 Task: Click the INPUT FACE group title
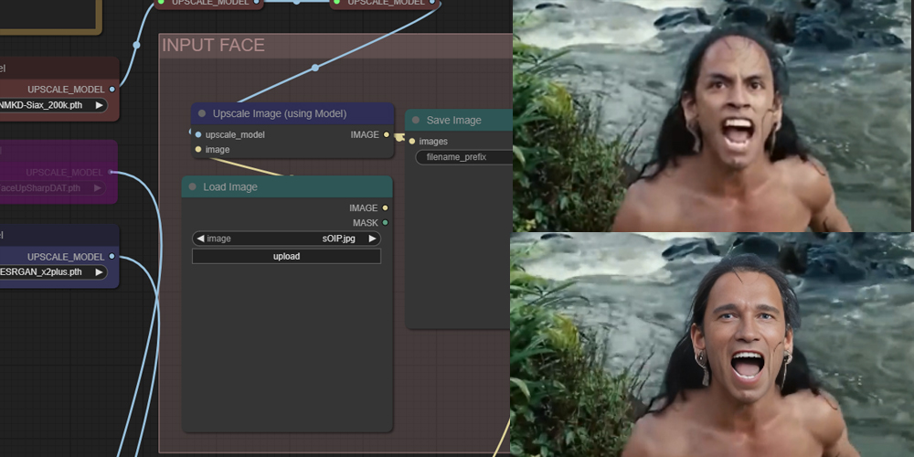(x=213, y=46)
